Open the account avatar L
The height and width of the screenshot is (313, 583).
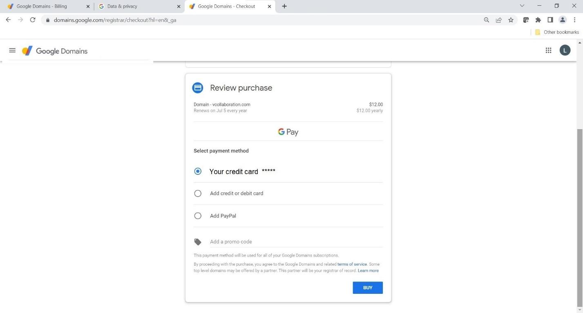(x=565, y=50)
